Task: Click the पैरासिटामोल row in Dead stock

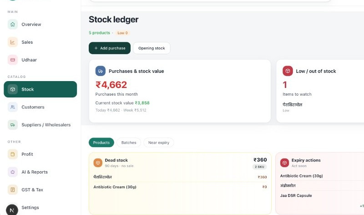Action: pyautogui.click(x=180, y=177)
